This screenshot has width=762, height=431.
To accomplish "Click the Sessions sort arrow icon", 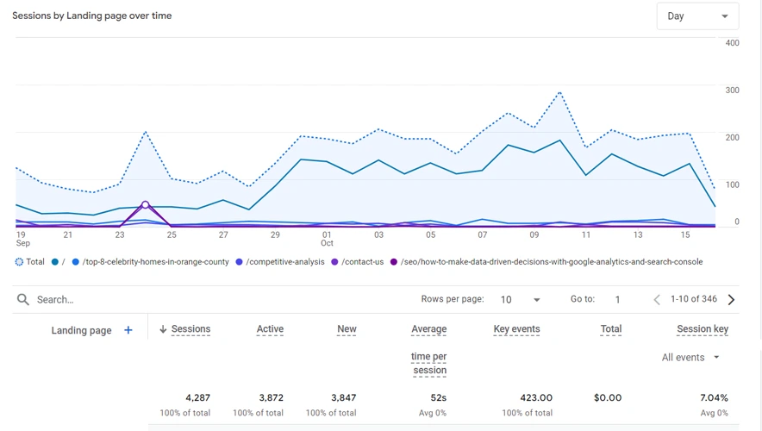I will [x=163, y=329].
